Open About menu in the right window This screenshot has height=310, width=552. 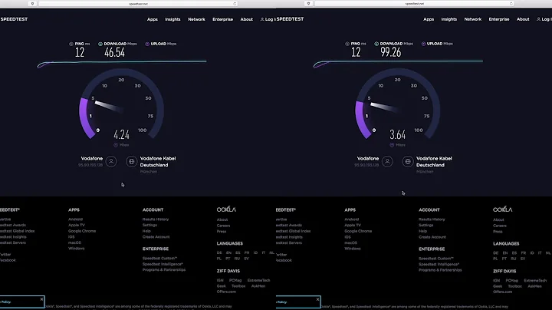point(523,19)
